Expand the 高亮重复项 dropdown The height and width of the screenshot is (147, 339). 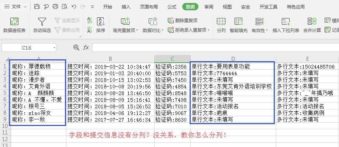[137, 31]
